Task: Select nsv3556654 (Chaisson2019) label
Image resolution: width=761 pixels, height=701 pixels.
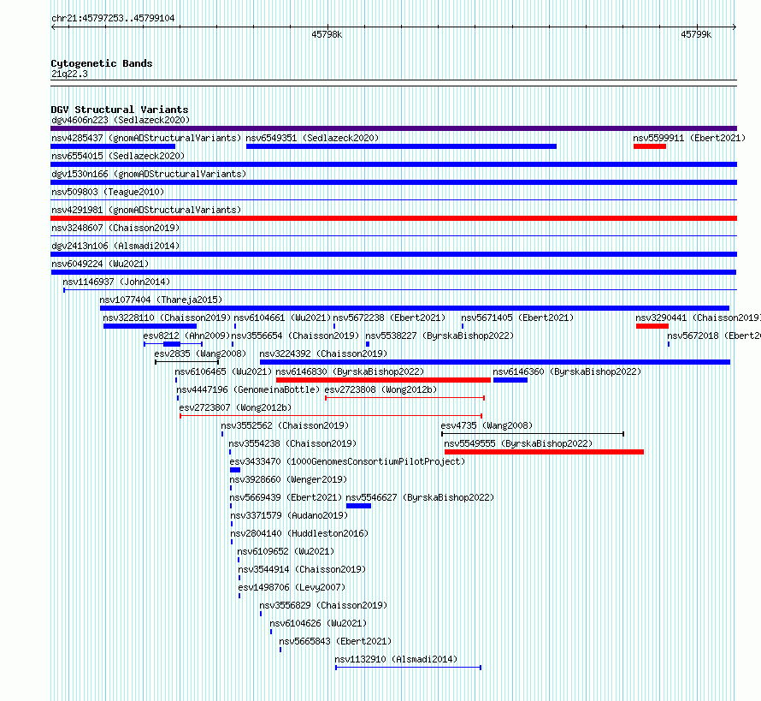Action: pyautogui.click(x=295, y=336)
